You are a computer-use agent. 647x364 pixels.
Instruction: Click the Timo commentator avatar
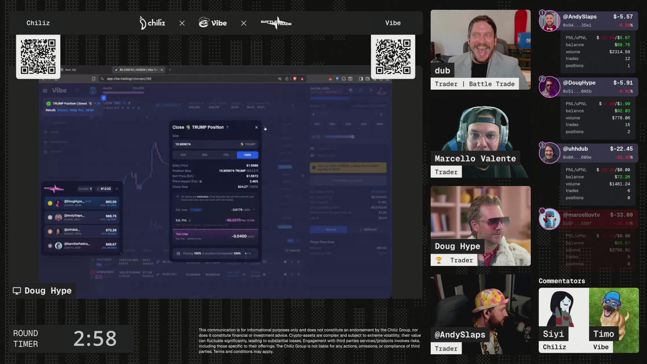[614, 320]
